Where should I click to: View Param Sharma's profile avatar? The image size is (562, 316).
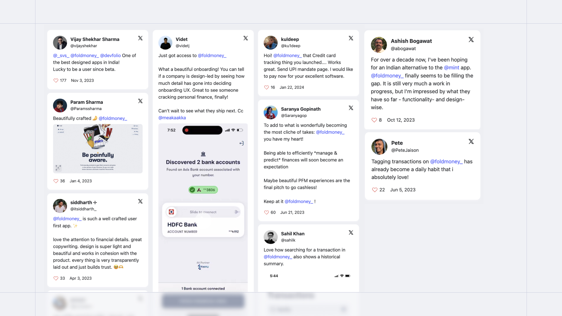pos(60,106)
